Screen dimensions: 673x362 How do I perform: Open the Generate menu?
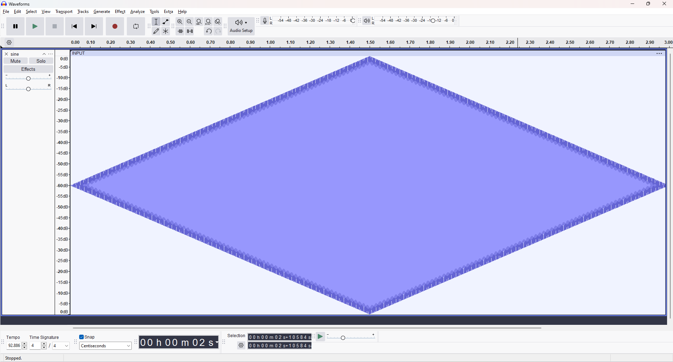tap(102, 12)
